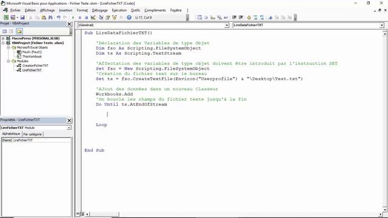Open the Compléments menu
The image size is (388, 218).
tap(155, 10)
